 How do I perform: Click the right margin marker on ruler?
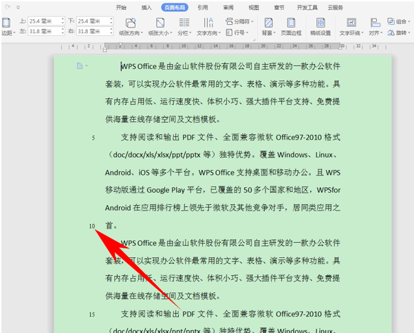pyautogui.click(x=340, y=47)
